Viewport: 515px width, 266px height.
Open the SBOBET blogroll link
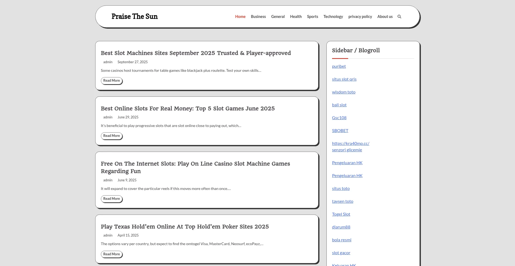(340, 131)
